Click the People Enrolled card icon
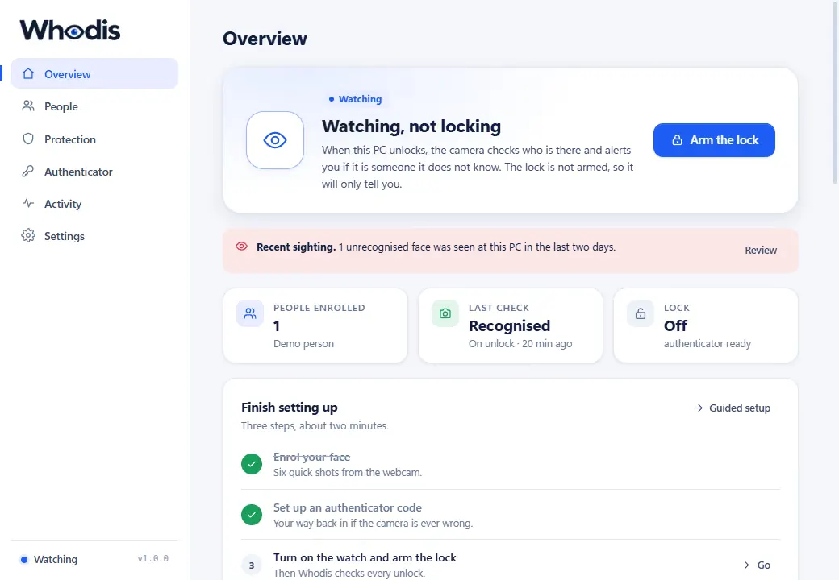The image size is (839, 580). 250,313
